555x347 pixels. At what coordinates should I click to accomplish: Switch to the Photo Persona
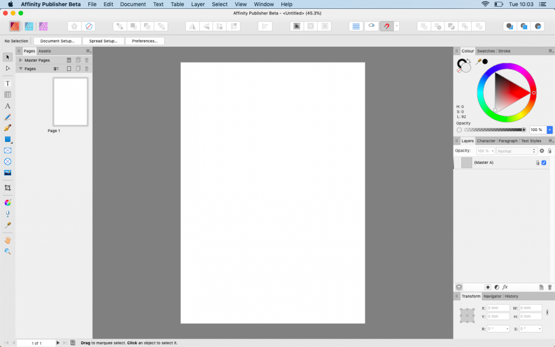(x=43, y=26)
